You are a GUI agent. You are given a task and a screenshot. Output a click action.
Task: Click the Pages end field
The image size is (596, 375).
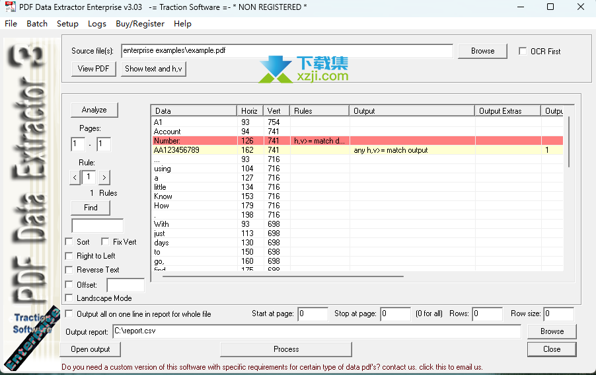103,144
